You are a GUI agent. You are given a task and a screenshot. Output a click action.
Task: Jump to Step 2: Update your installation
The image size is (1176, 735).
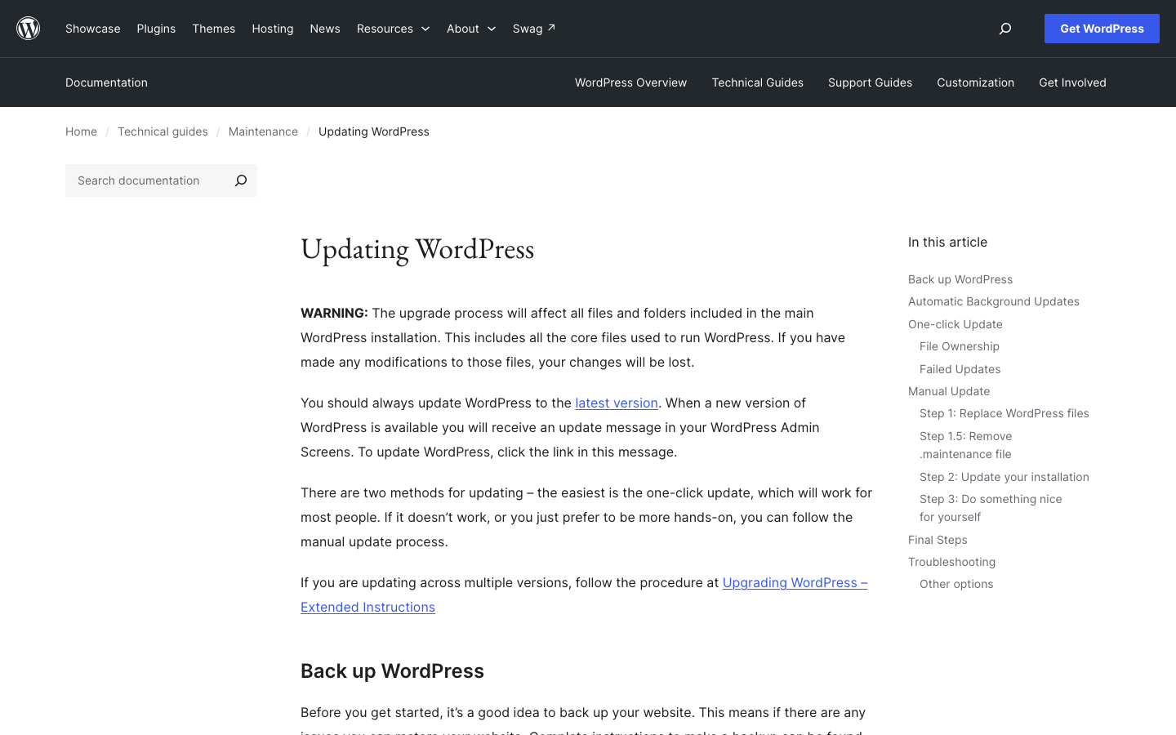[1004, 477]
